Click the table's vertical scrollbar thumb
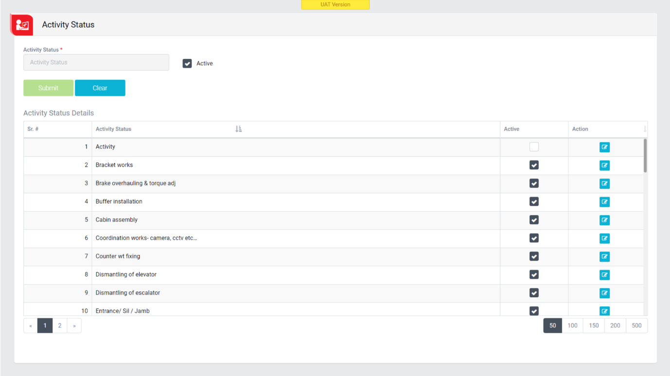This screenshot has width=670, height=376. click(x=645, y=155)
